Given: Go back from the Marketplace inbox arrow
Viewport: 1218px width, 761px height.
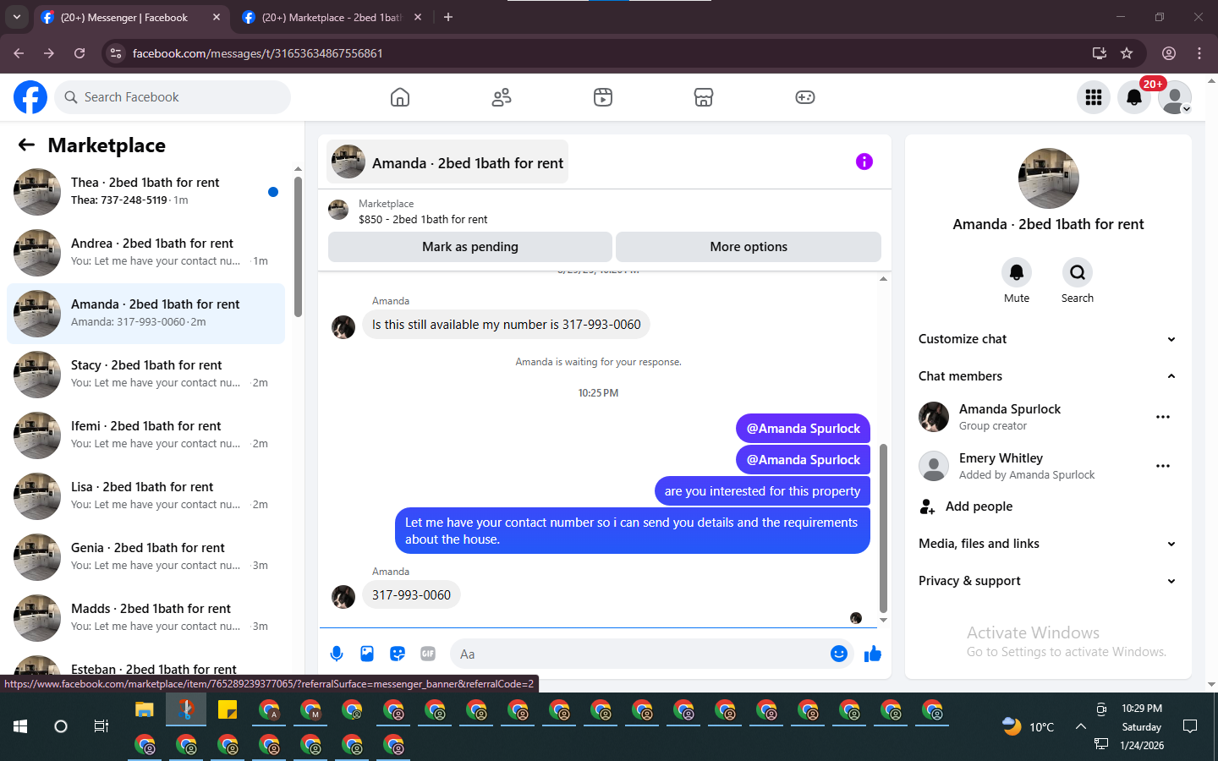Looking at the screenshot, I should 26,145.
